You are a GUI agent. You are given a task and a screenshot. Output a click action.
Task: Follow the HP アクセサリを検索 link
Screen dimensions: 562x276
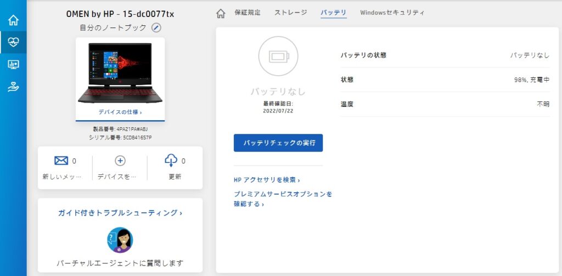pyautogui.click(x=267, y=180)
